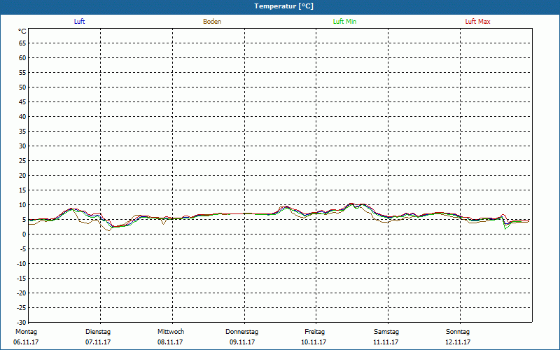Click the date 10.11.17

pos(314,342)
